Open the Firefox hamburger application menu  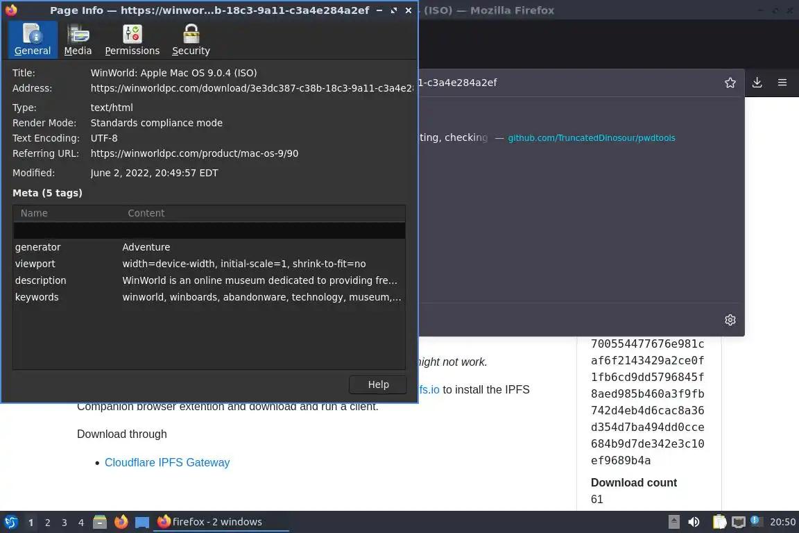[782, 83]
